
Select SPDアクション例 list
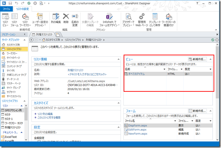12,110
